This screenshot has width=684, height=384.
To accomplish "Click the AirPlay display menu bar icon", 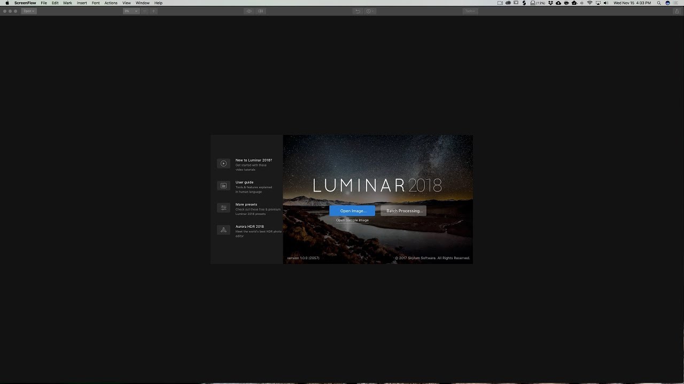I will tap(598, 3).
